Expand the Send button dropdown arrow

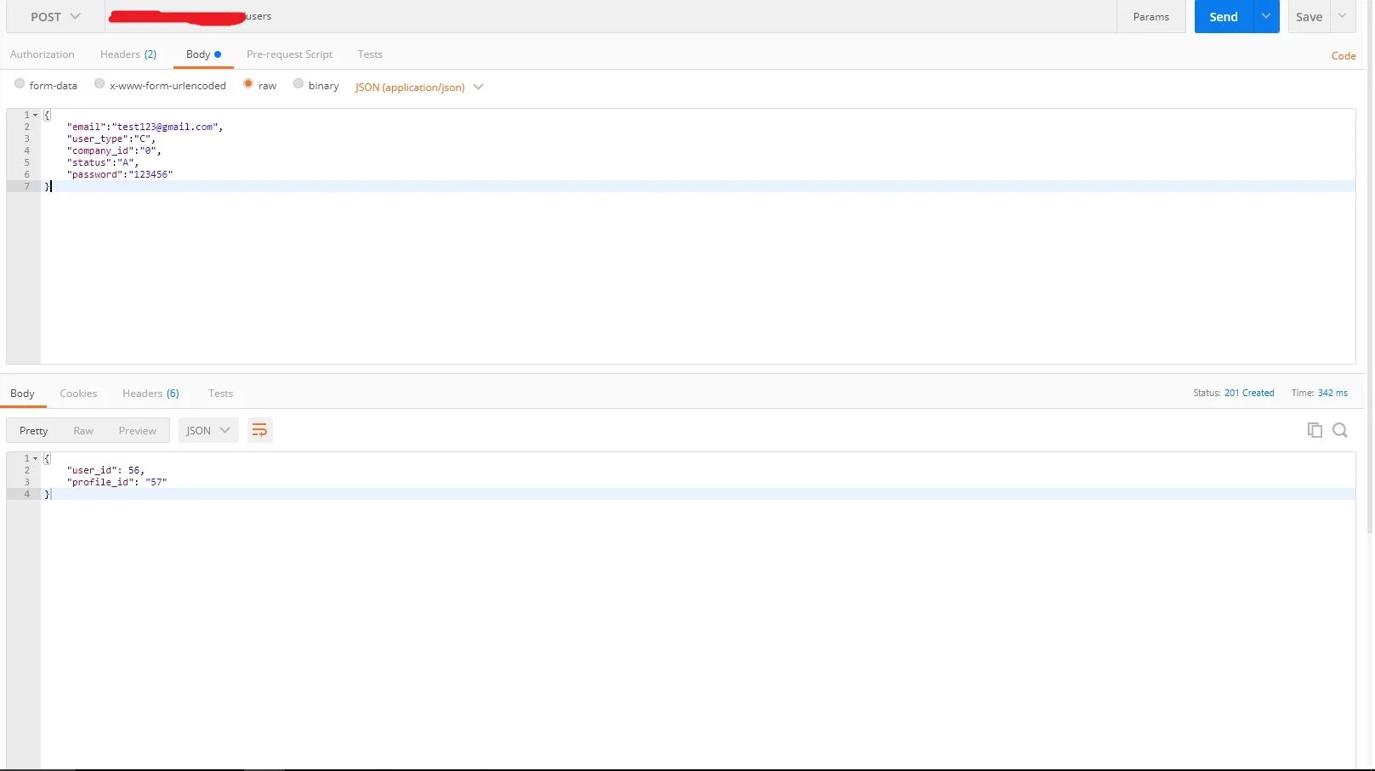click(1266, 16)
